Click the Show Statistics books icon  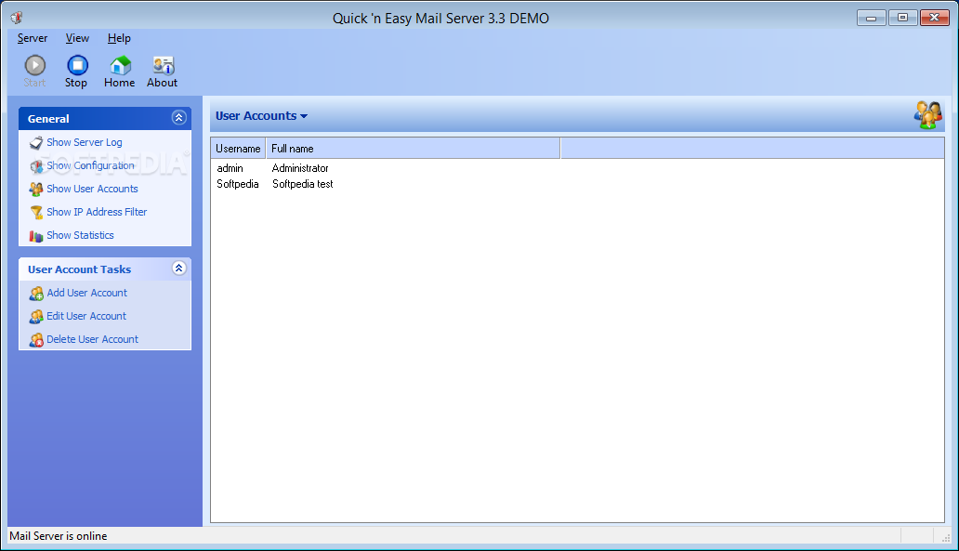point(36,235)
